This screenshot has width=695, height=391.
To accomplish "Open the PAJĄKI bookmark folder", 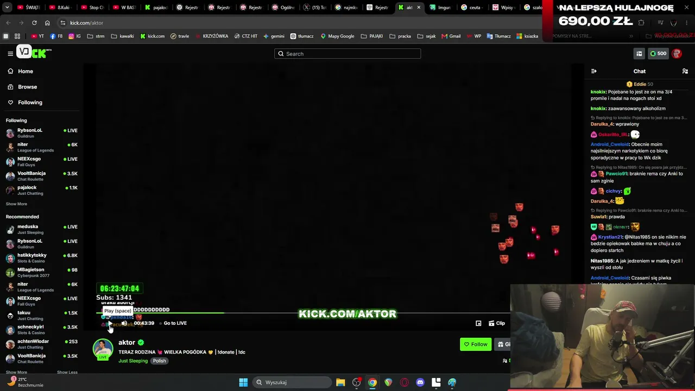I will (x=372, y=36).
